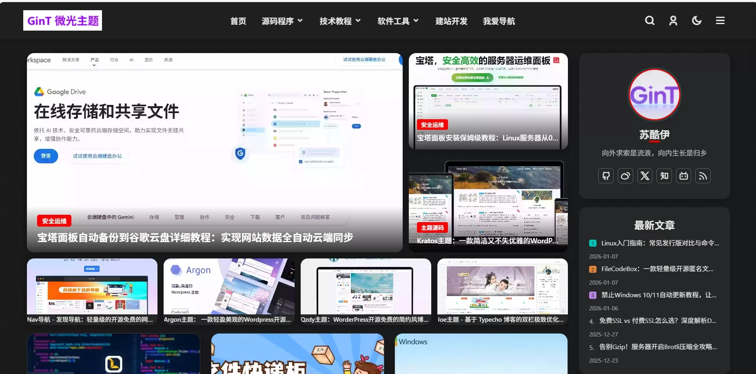Screen dimensions: 756x374
Task: Open the Weibo social icon
Action: tap(625, 176)
